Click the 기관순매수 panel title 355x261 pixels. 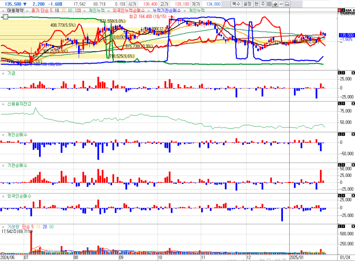coord(17,165)
